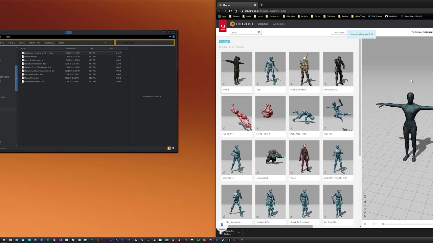This screenshot has height=243, width=433.
Task: Open the View menu in file explorer
Action: [x=8, y=37]
